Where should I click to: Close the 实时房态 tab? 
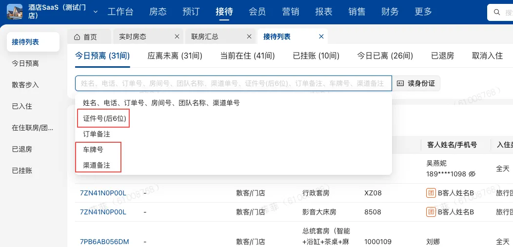pos(177,37)
